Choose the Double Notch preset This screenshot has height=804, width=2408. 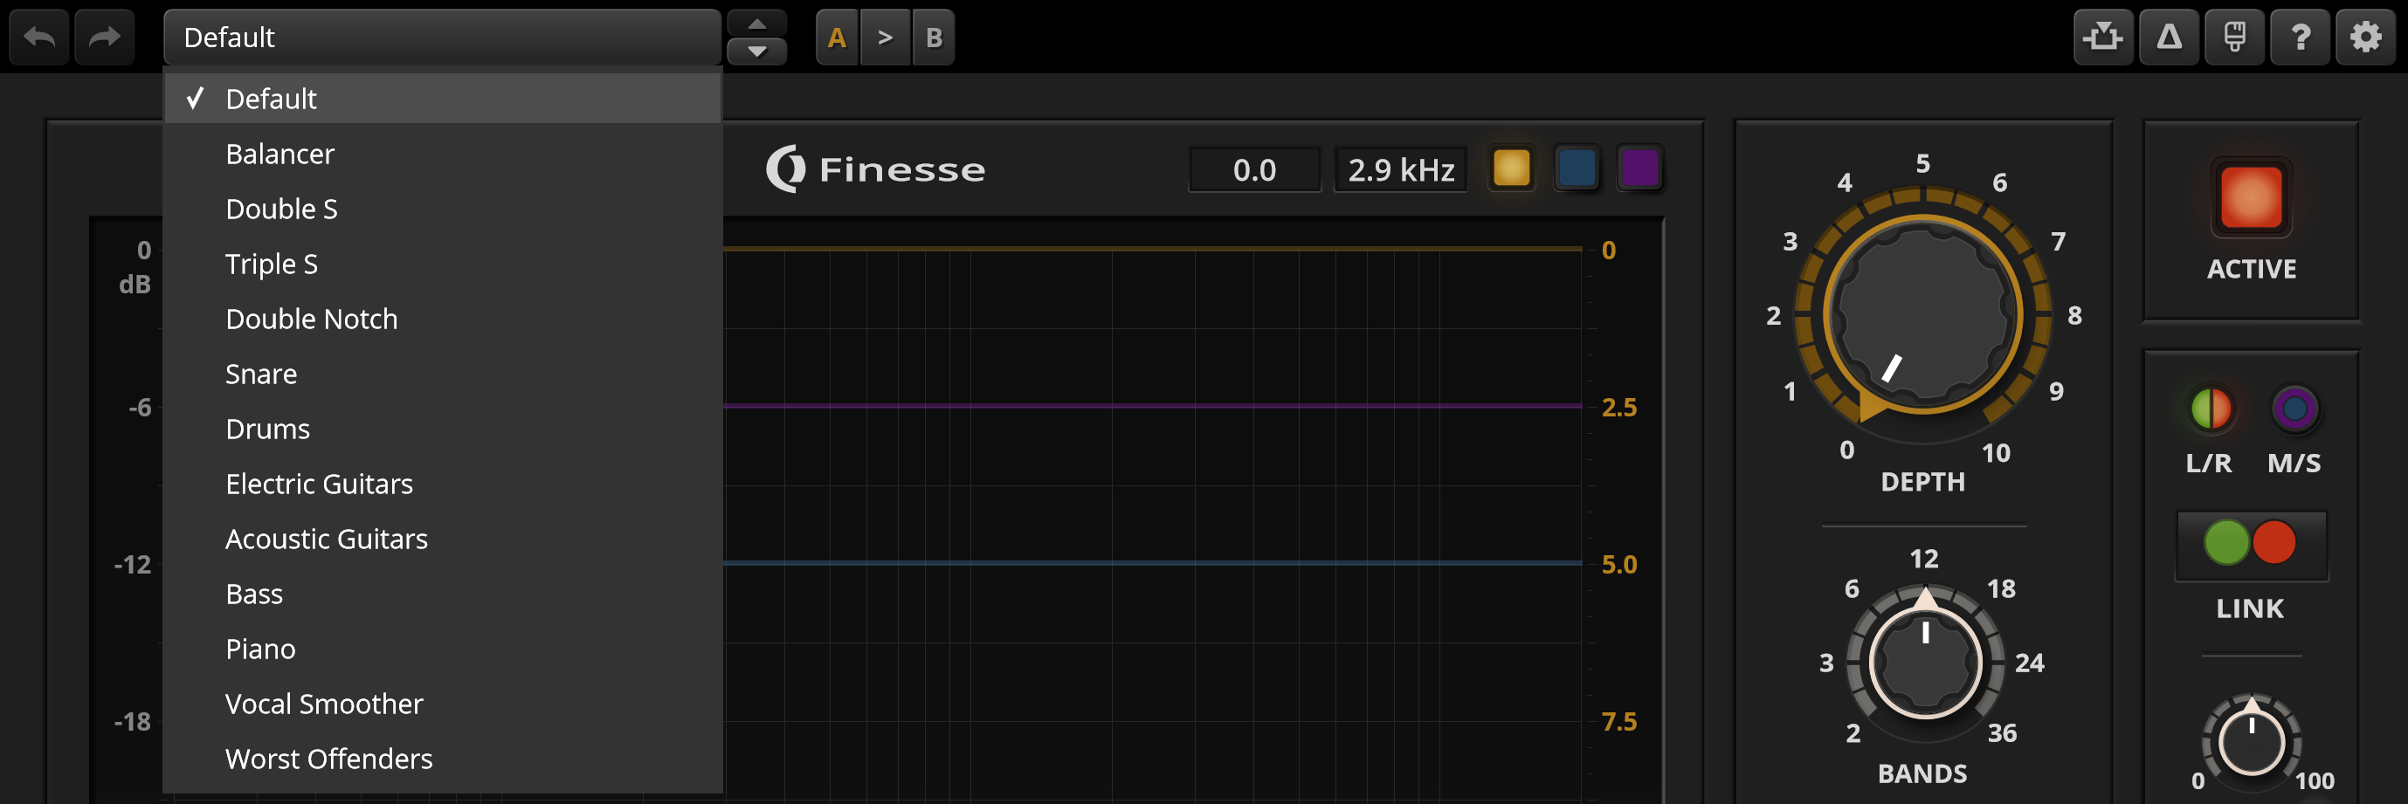pyautogui.click(x=443, y=320)
